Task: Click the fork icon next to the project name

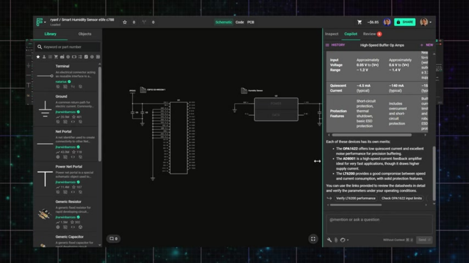Action: (144, 22)
